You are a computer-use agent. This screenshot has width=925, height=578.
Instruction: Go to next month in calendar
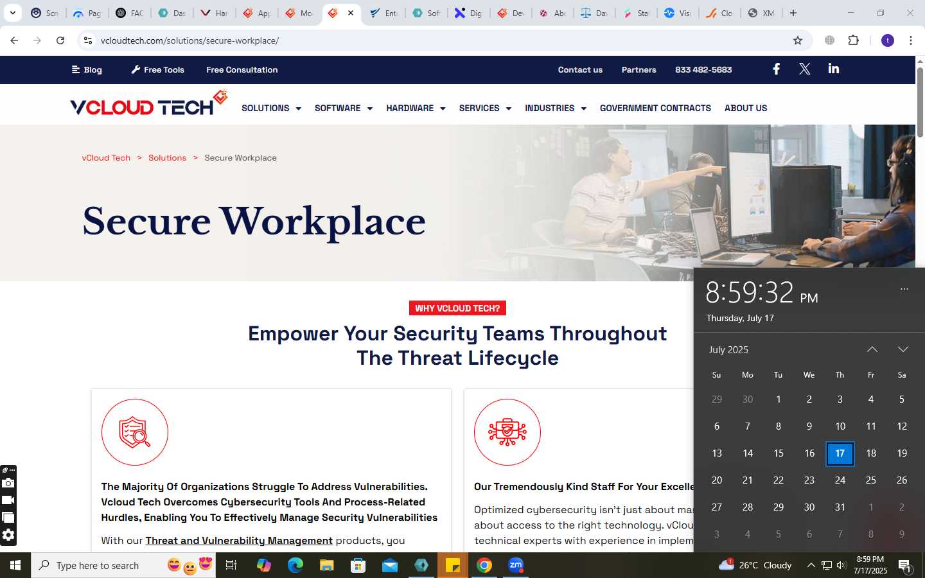tap(903, 349)
